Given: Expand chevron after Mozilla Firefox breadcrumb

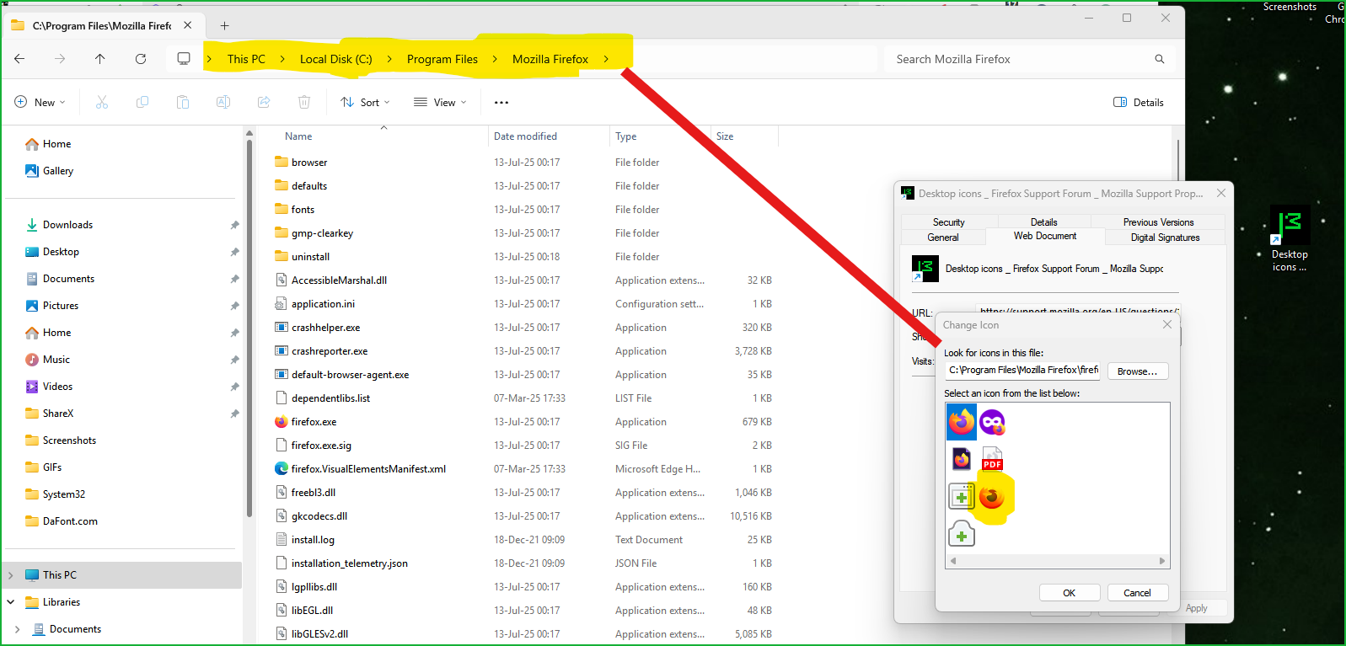Looking at the screenshot, I should [x=606, y=59].
